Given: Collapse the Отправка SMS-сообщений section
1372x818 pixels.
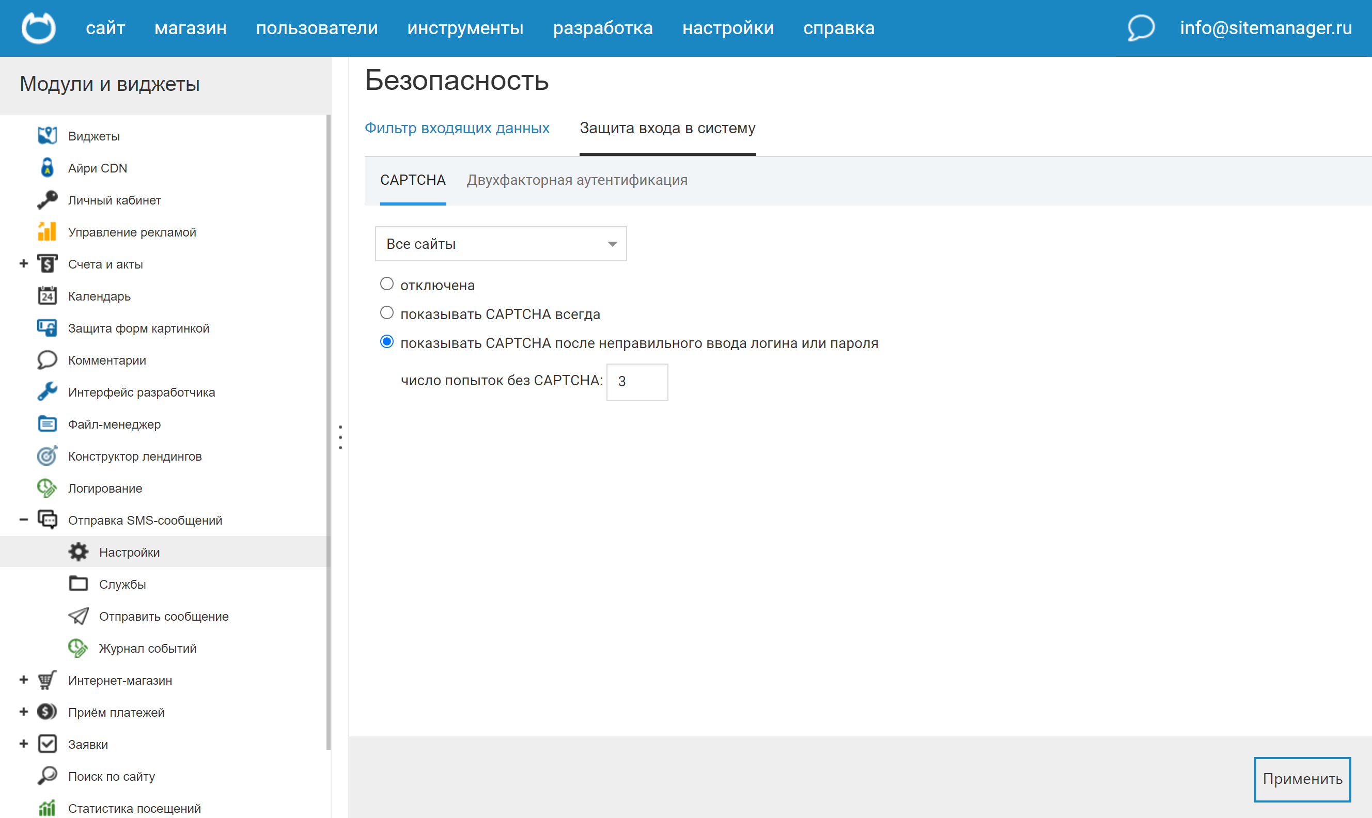Looking at the screenshot, I should [x=23, y=518].
